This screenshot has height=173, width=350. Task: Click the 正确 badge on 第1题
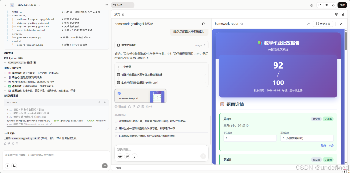(x=328, y=119)
